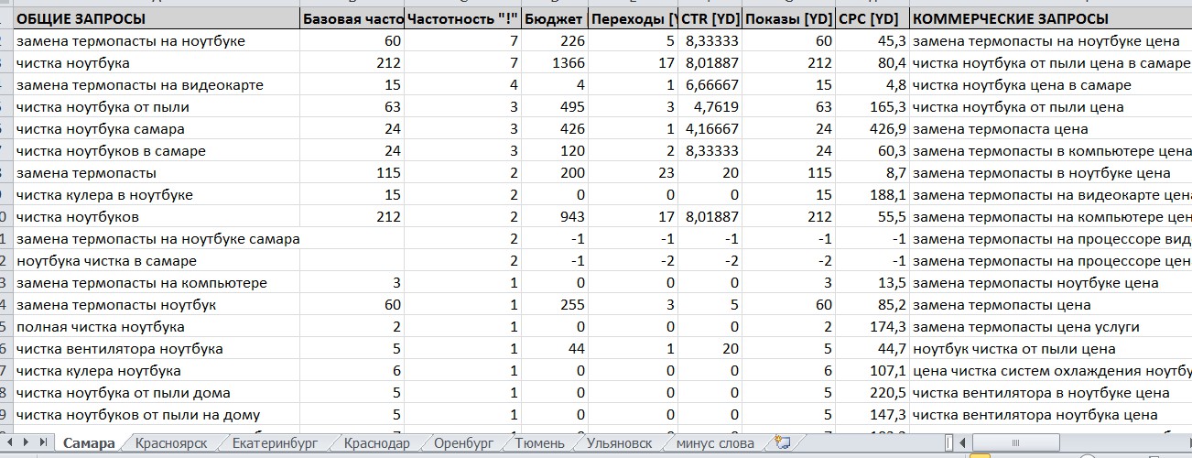This screenshot has width=1192, height=458.
Task: Select CPC cell with value 426,9
Action: [x=872, y=129]
